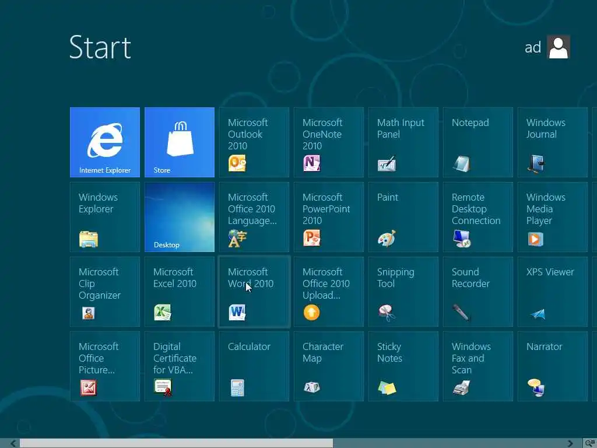Open the Paint palette icon
The width and height of the screenshot is (597, 448).
(x=387, y=239)
